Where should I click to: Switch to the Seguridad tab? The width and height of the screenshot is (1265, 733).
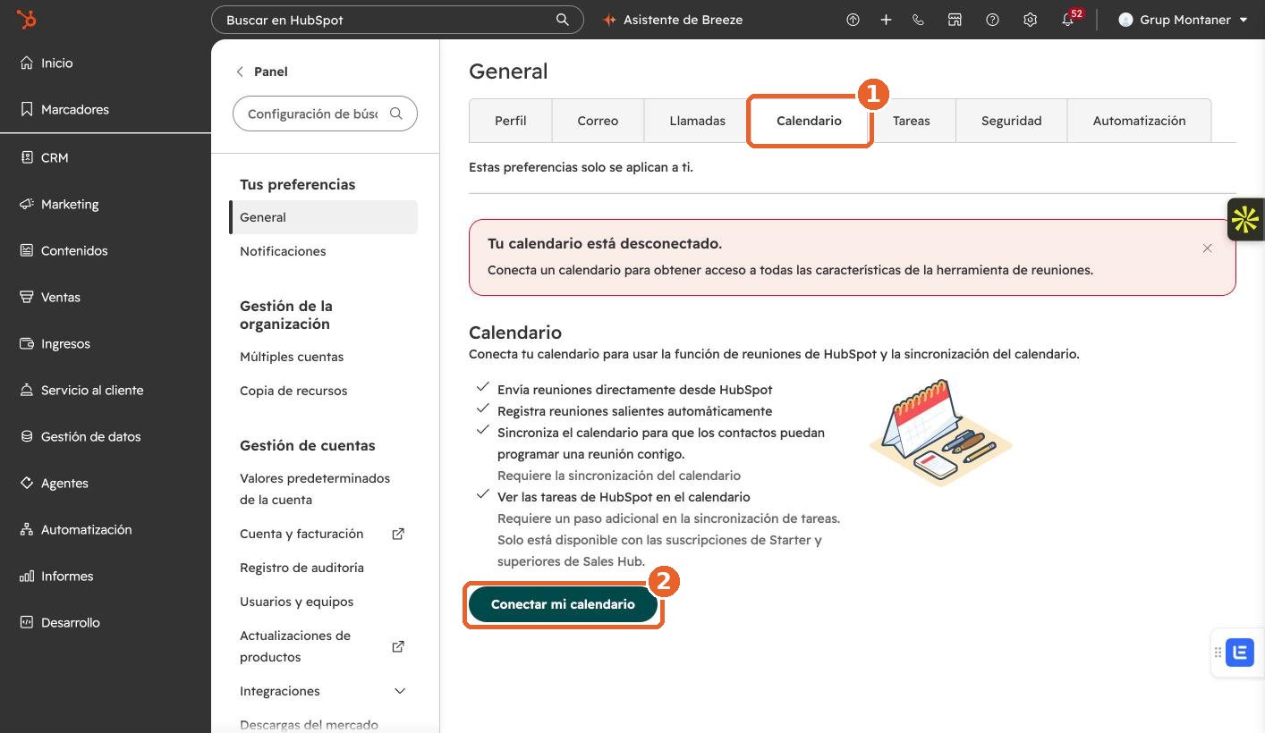[1011, 121]
